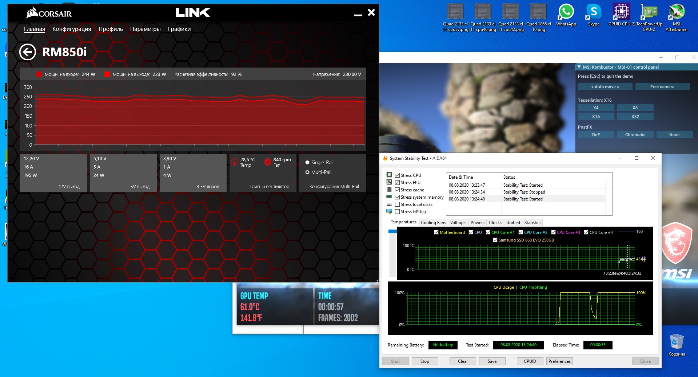Click Auto move in Kombustor panel
This screenshot has height=377, width=698.
[605, 87]
